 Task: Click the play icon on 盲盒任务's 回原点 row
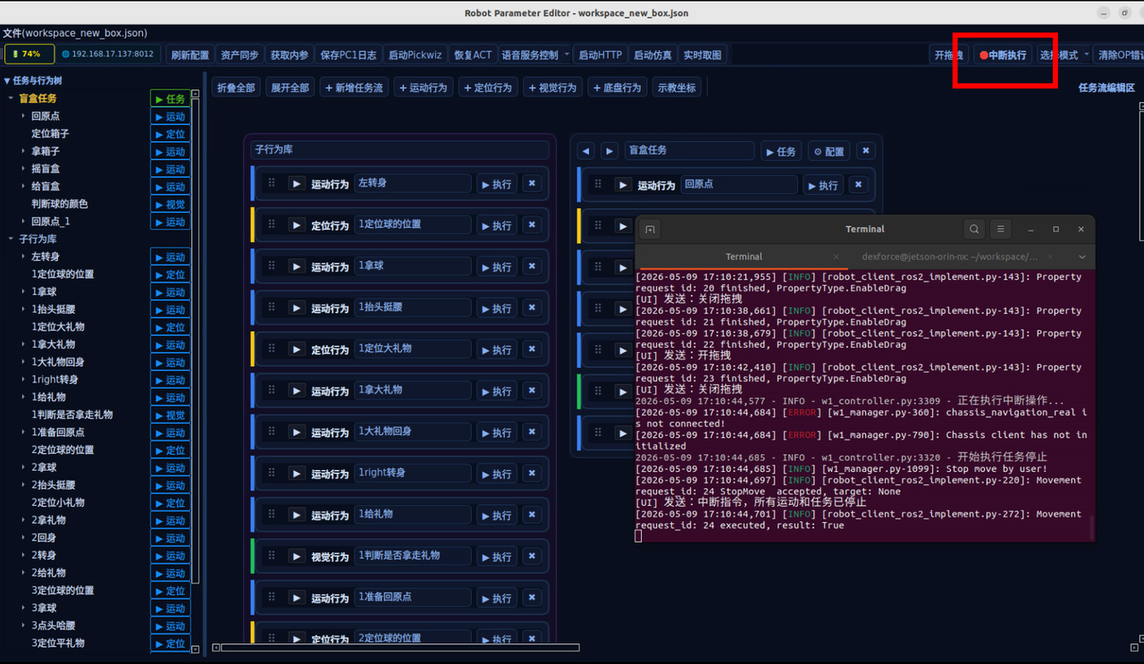[x=623, y=185]
